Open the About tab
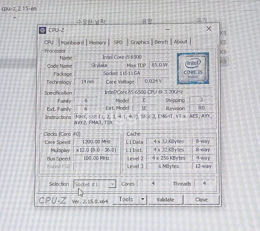 pyautogui.click(x=181, y=42)
